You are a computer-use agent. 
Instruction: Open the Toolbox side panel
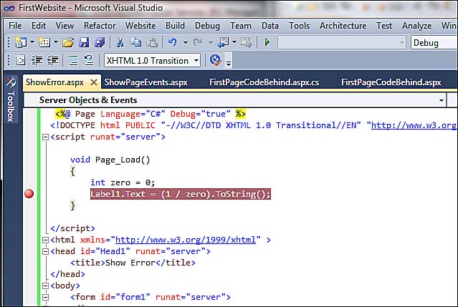11,99
